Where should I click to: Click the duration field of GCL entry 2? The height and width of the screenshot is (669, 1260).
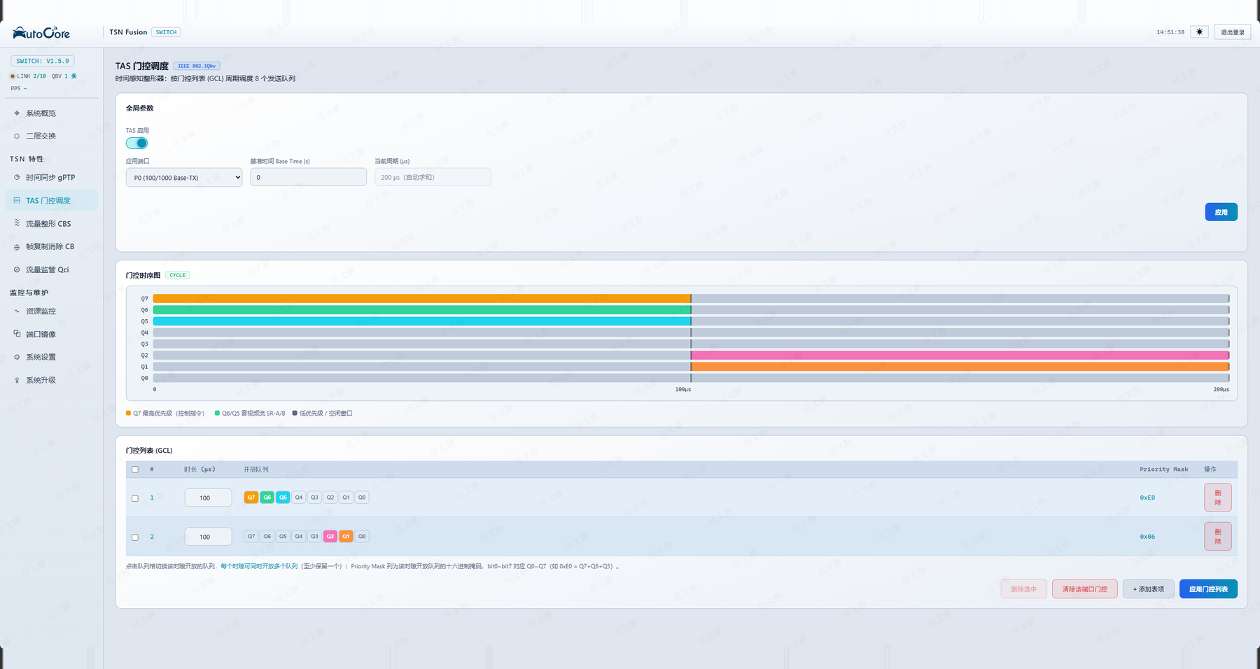(x=209, y=537)
